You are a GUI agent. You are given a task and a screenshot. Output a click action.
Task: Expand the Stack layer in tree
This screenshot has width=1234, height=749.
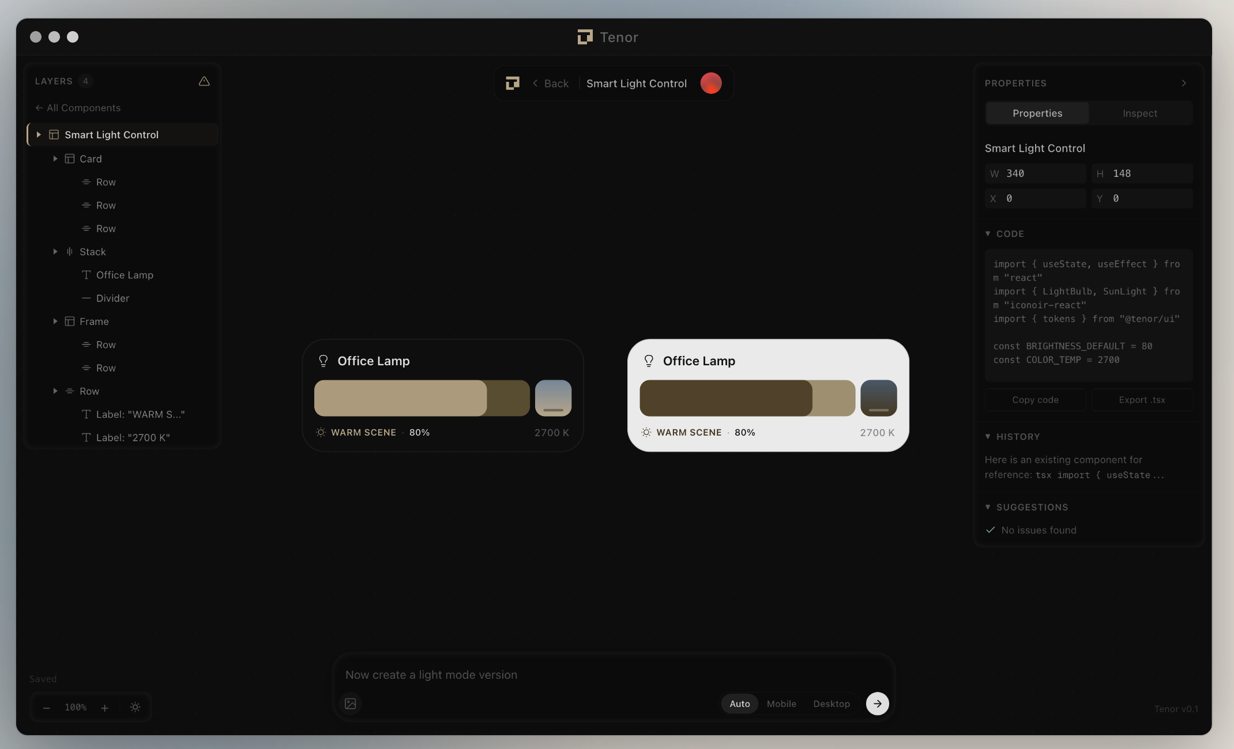click(x=55, y=252)
